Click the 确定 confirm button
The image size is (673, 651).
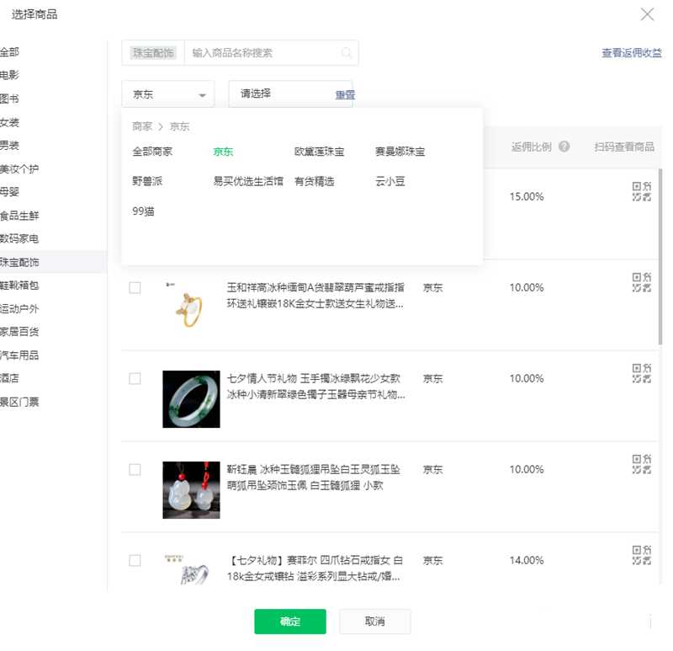[289, 622]
